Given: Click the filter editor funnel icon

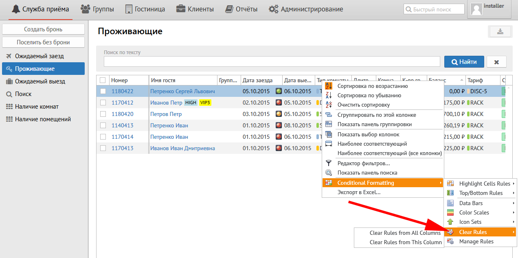Looking at the screenshot, I should 329,163.
